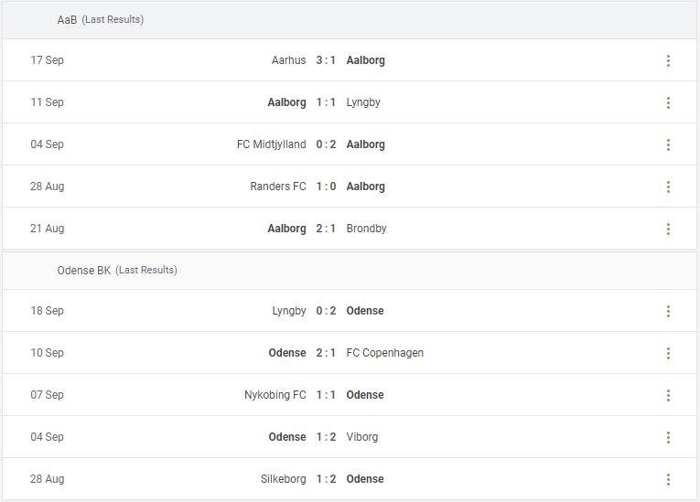Open more options for Odense vs FC Copenhagen
The image size is (700, 502).
(x=668, y=353)
